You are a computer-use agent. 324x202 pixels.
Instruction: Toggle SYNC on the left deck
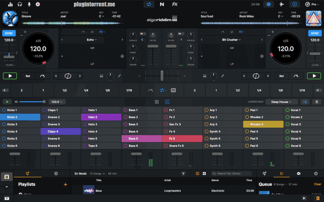tap(9, 33)
